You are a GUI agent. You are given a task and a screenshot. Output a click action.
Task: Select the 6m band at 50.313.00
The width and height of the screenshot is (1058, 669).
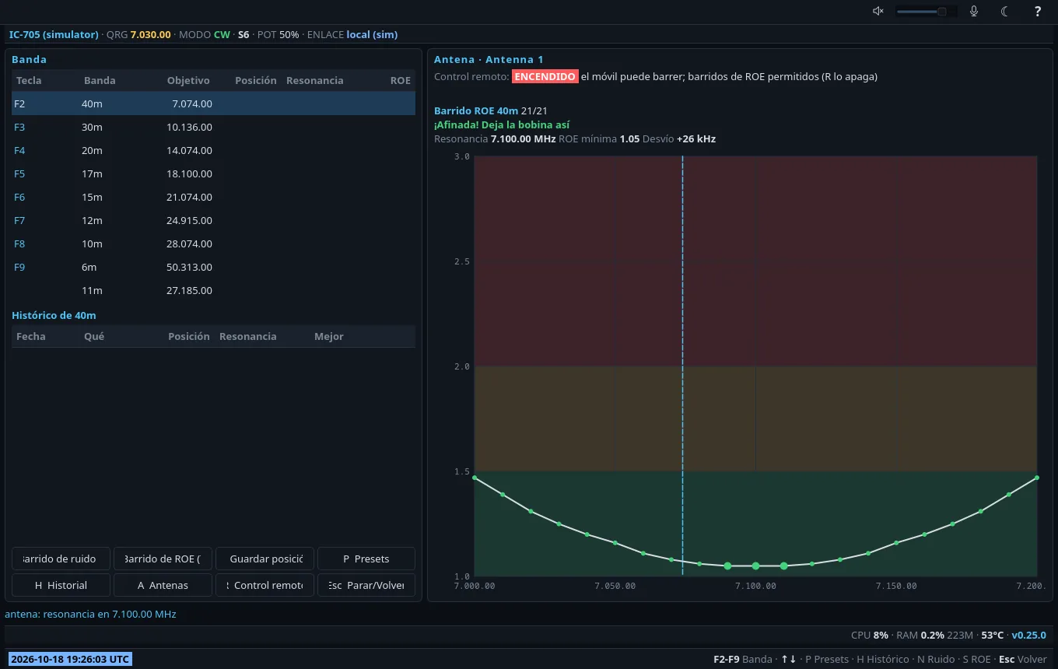213,267
